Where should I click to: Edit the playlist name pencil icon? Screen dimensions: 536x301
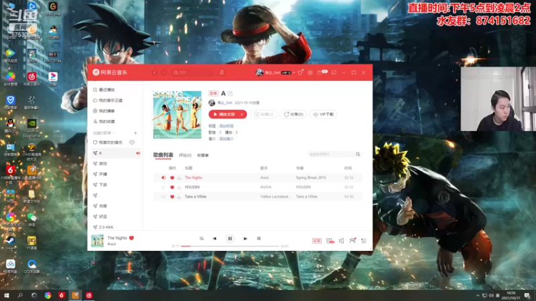click(230, 93)
